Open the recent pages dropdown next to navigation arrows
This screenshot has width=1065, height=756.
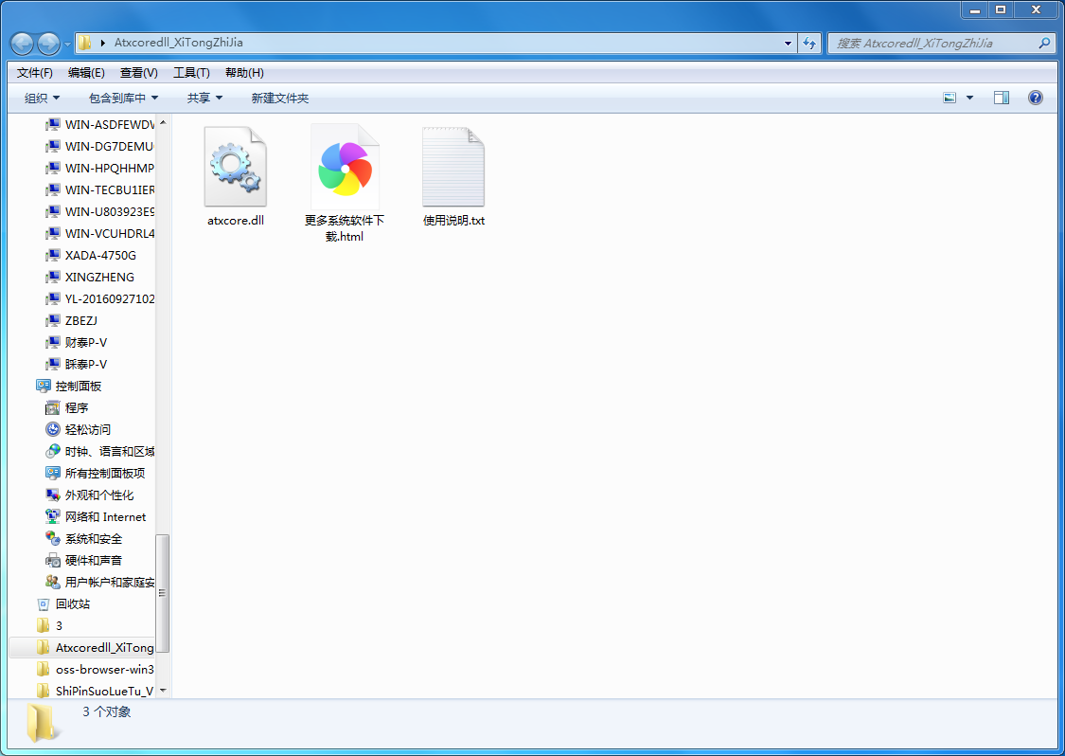pyautogui.click(x=66, y=45)
